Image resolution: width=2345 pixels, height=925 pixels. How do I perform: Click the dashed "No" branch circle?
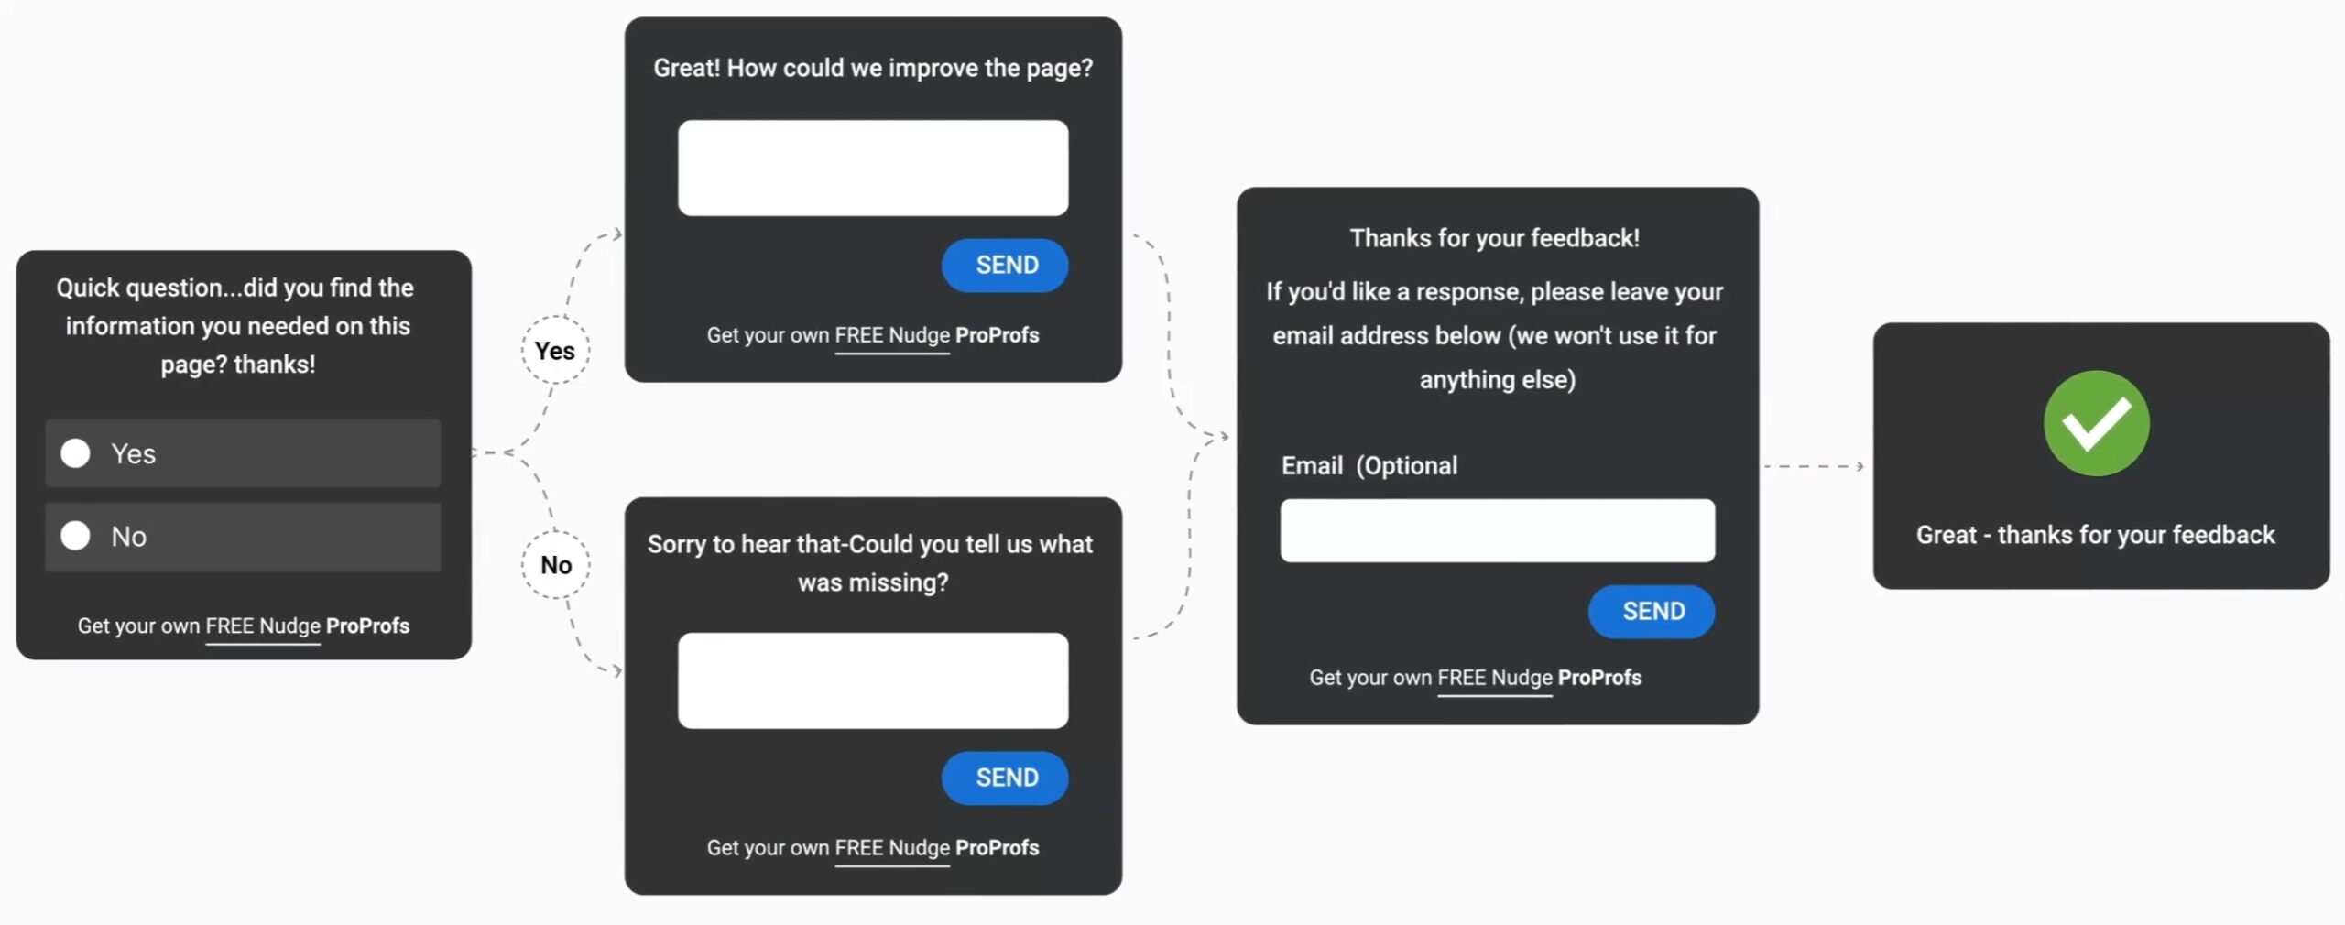(x=555, y=564)
